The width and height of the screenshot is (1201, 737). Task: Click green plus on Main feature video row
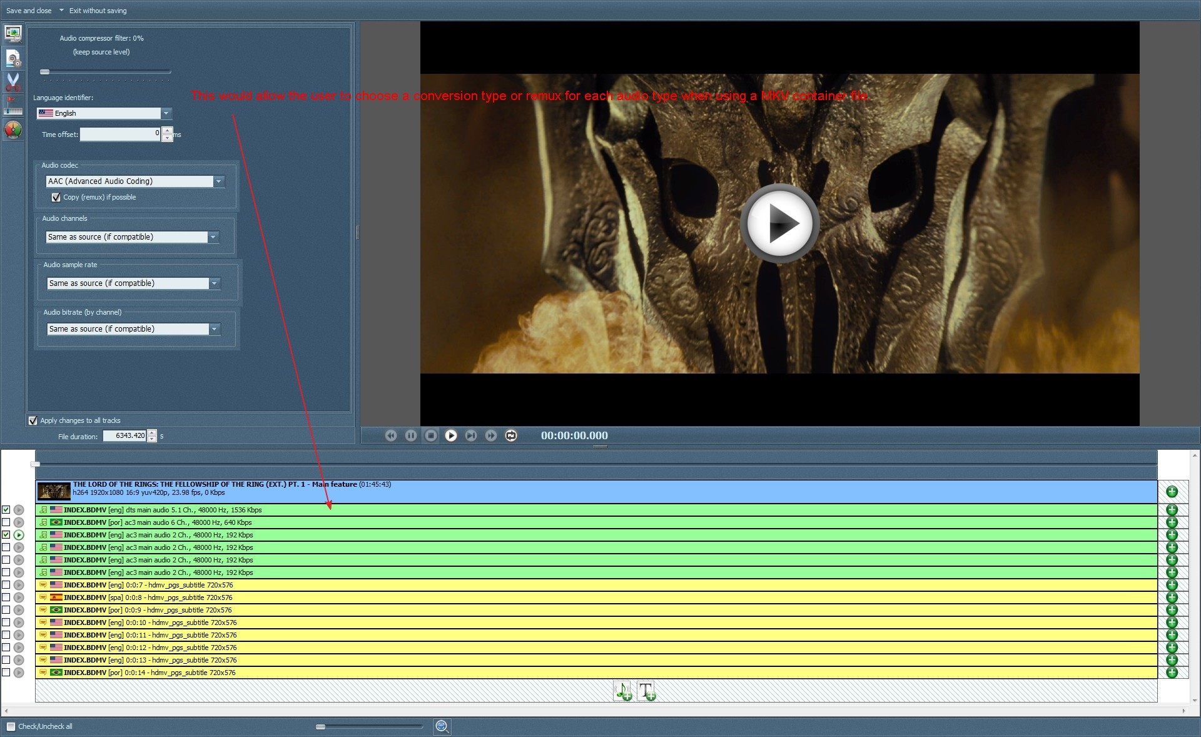(x=1172, y=492)
